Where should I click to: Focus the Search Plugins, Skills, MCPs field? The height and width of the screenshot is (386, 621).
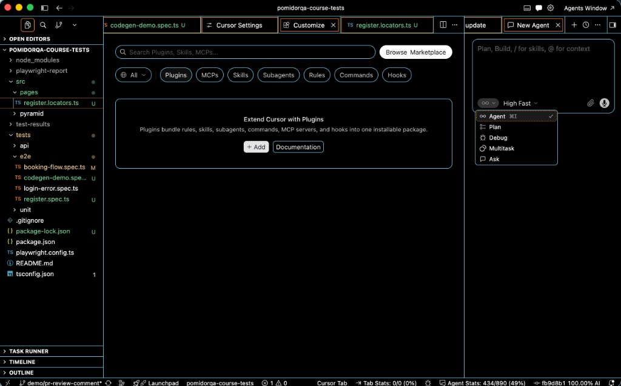(x=245, y=52)
